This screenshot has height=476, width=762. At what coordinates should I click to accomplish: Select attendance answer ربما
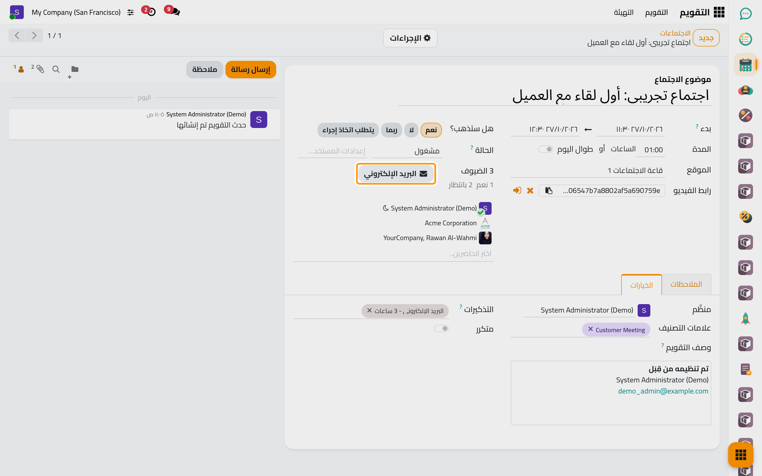coord(391,130)
